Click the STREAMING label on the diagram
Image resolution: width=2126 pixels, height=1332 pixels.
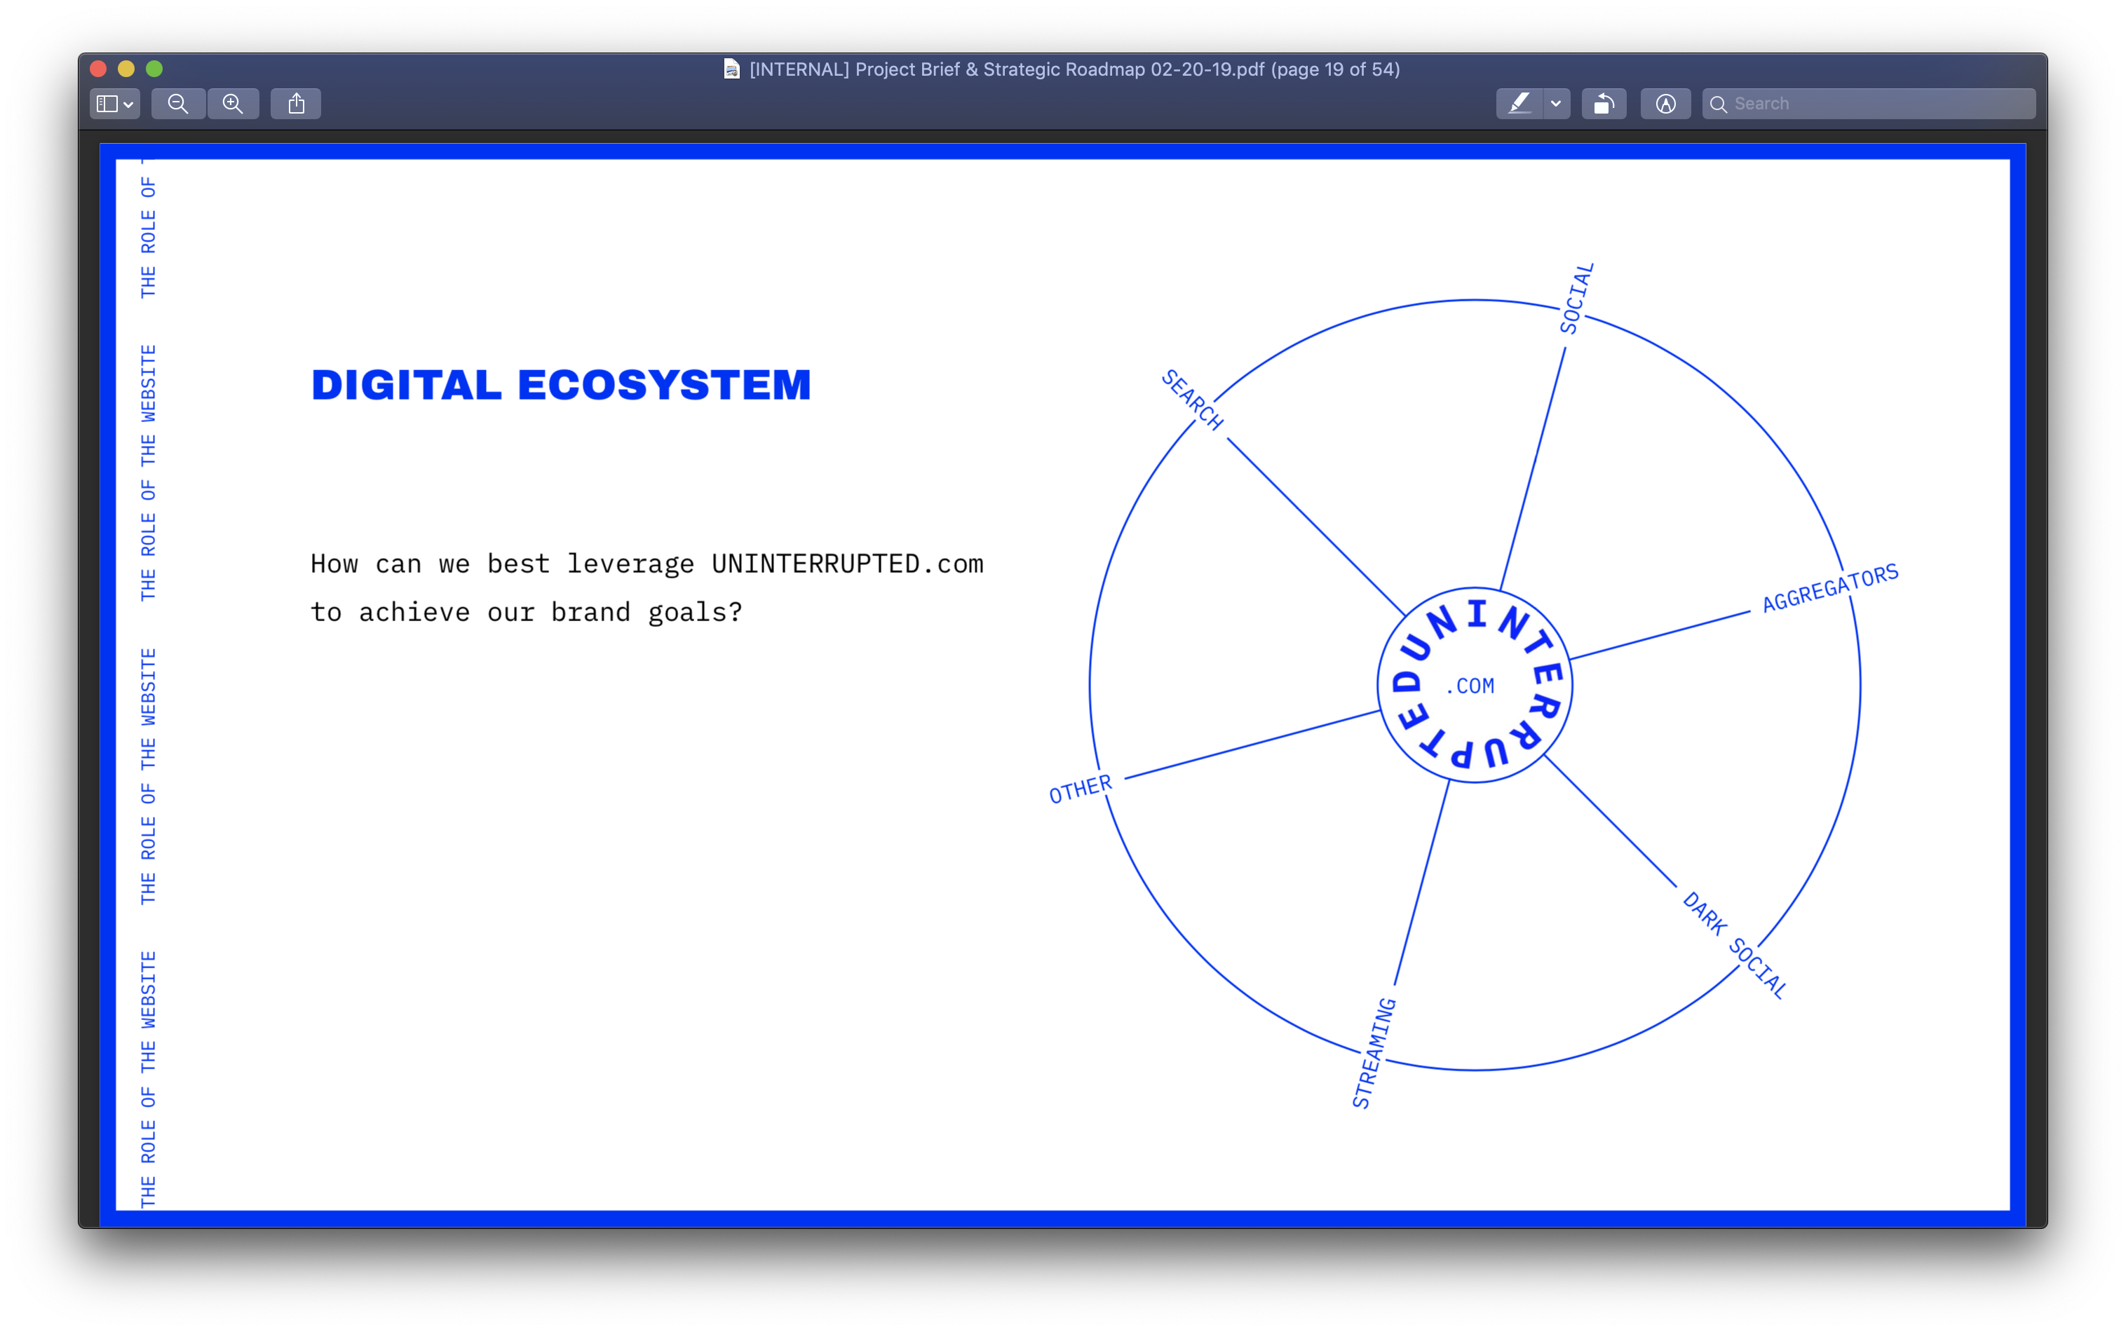[1374, 1053]
